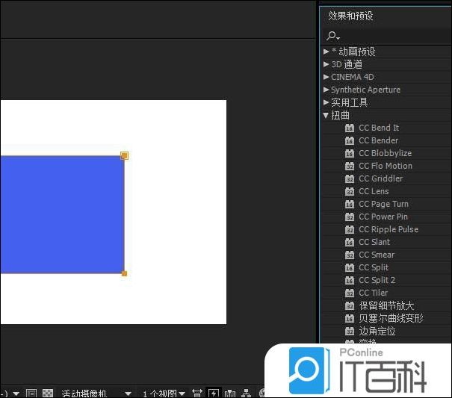Click the pixel aspect ratio correction icon
This screenshot has height=398, width=452.
coord(197,393)
